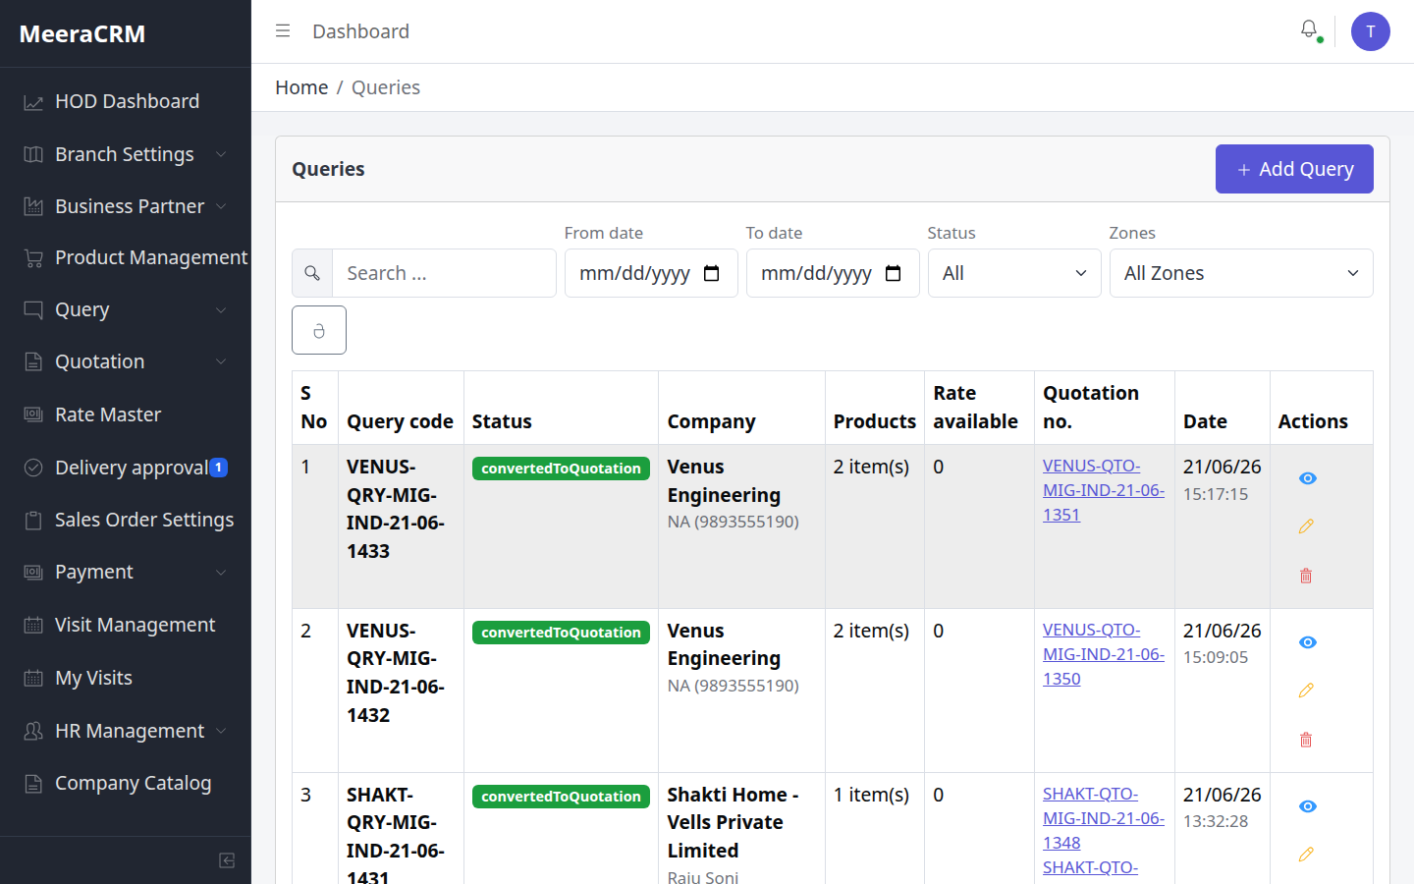The width and height of the screenshot is (1414, 884).
Task: View query 1432 details eye icon
Action: [1307, 642]
